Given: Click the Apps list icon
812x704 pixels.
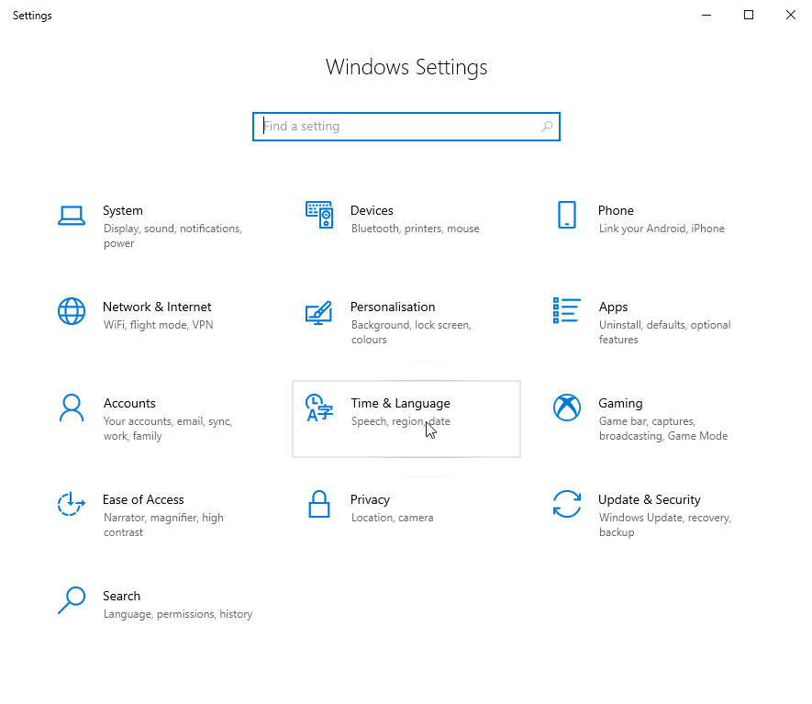Looking at the screenshot, I should tap(567, 311).
